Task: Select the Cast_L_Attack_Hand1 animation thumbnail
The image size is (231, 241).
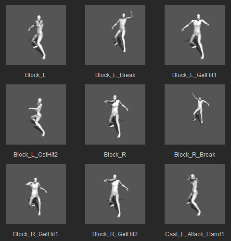Action: click(194, 194)
